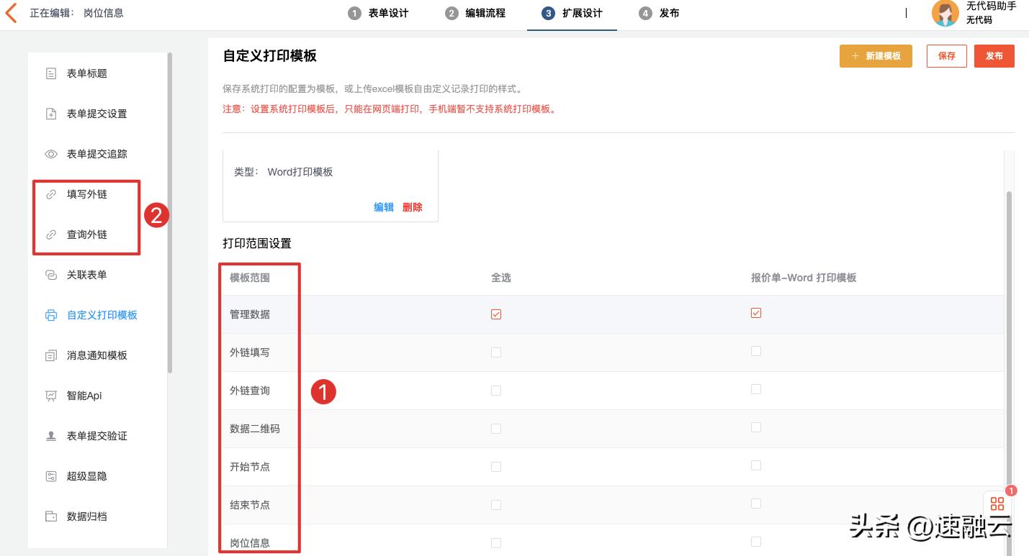Check 全选 for 外链查询 row
This screenshot has width=1029, height=556.
[x=496, y=391]
